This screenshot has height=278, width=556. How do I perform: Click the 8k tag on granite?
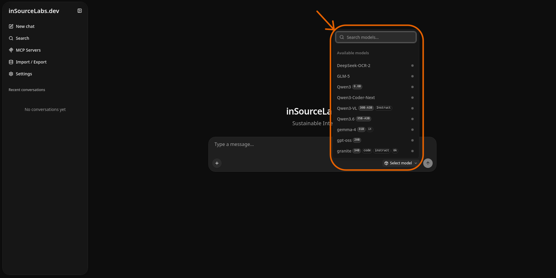(x=395, y=151)
